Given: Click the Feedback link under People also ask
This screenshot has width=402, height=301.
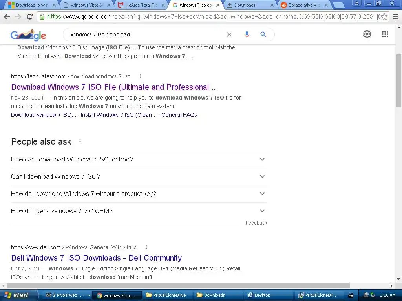Looking at the screenshot, I should (256, 223).
